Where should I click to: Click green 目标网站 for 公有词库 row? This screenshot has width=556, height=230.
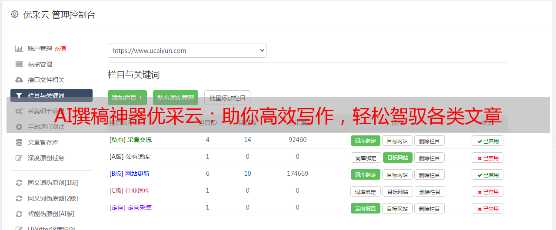click(398, 158)
